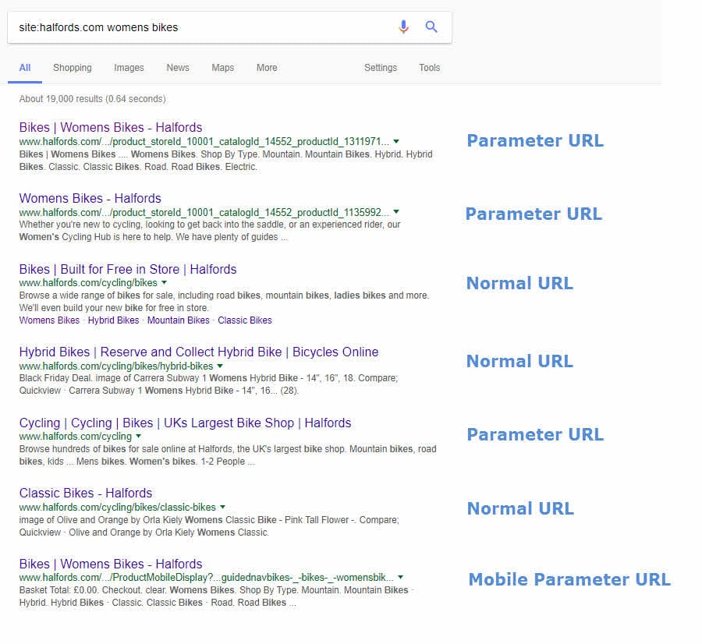Open the Settings menu

[x=381, y=68]
